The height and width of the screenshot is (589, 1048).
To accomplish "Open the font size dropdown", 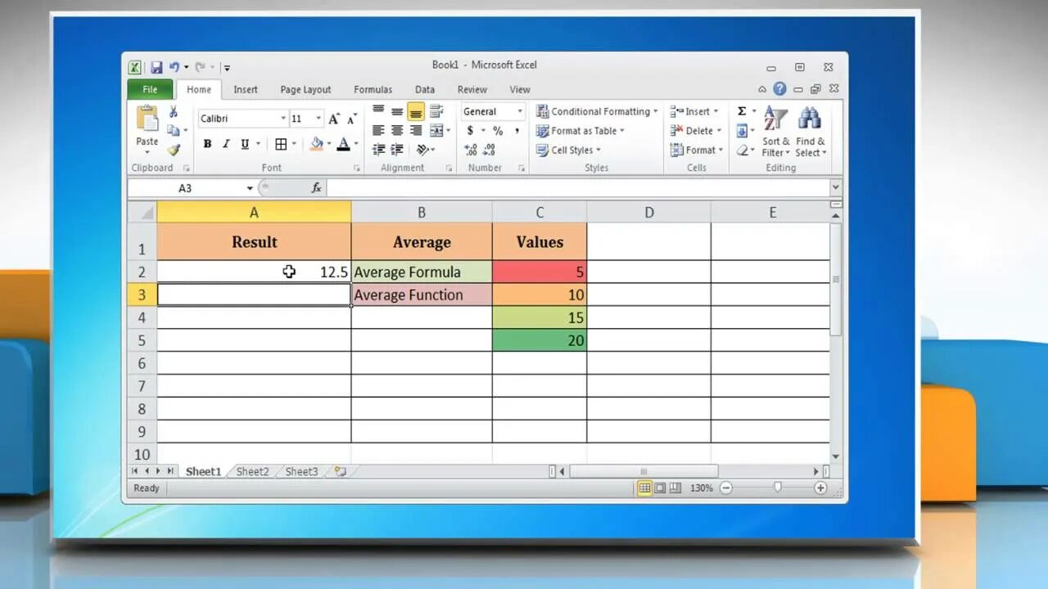I will coord(318,119).
